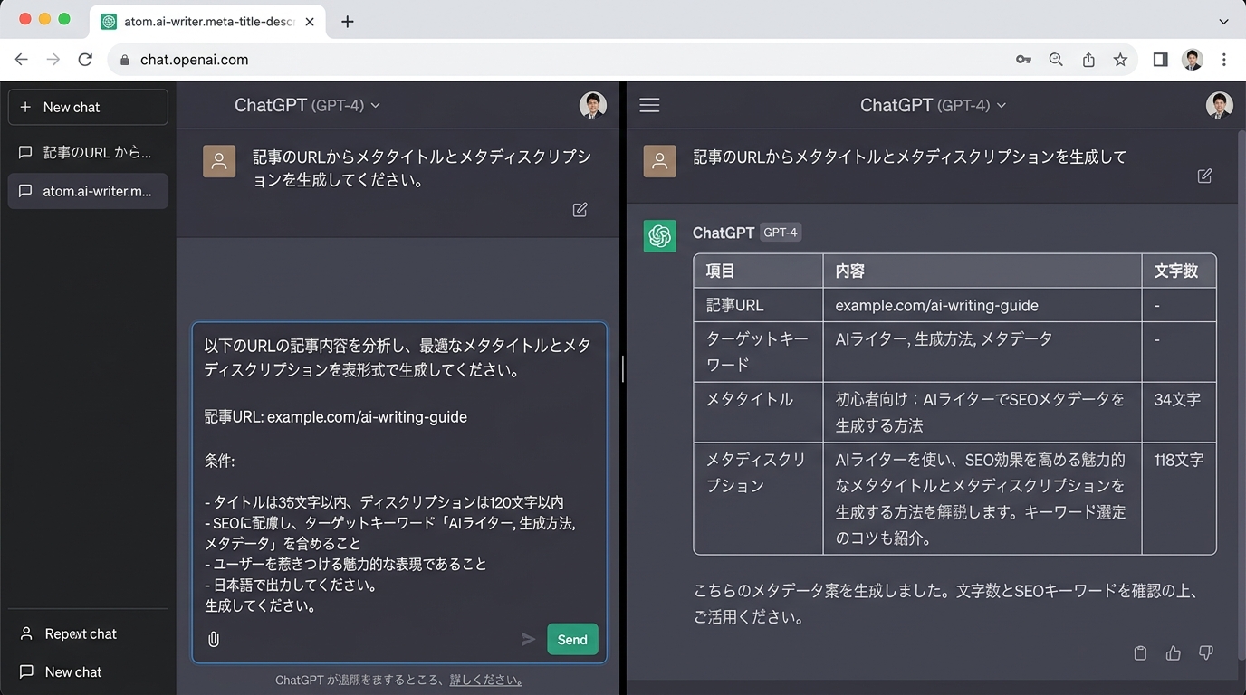Screen dimensions: 1246x695
Task: Expand the left pane GPT-4 model dropdown
Action: click(375, 106)
